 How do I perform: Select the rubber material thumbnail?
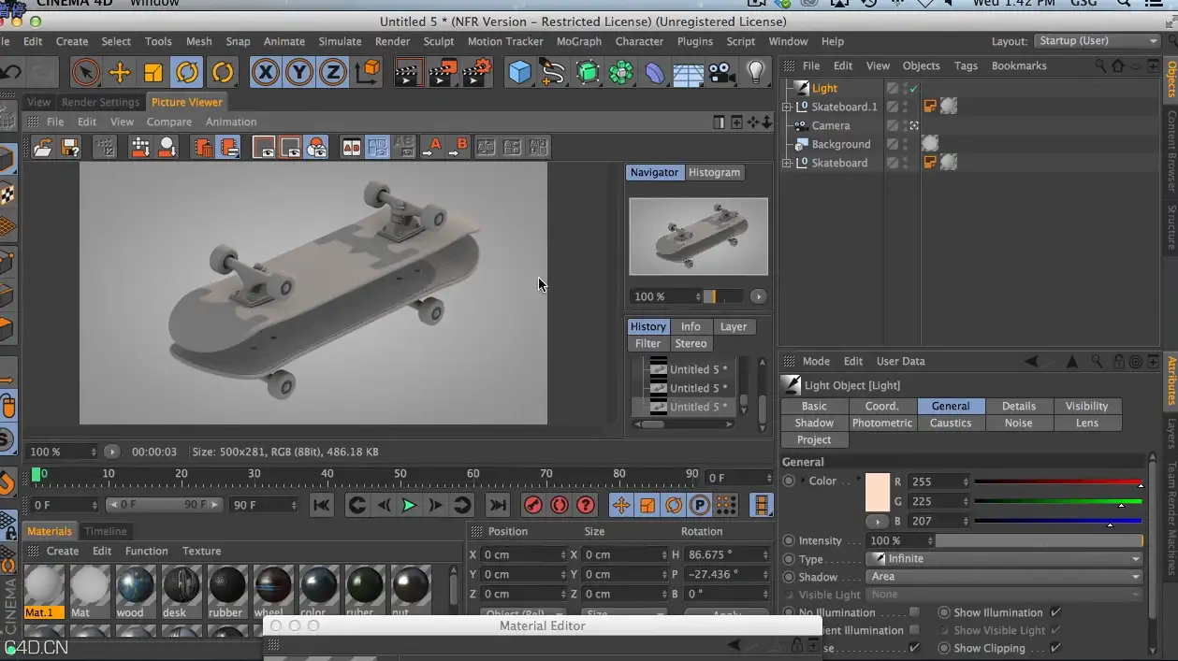click(x=225, y=592)
